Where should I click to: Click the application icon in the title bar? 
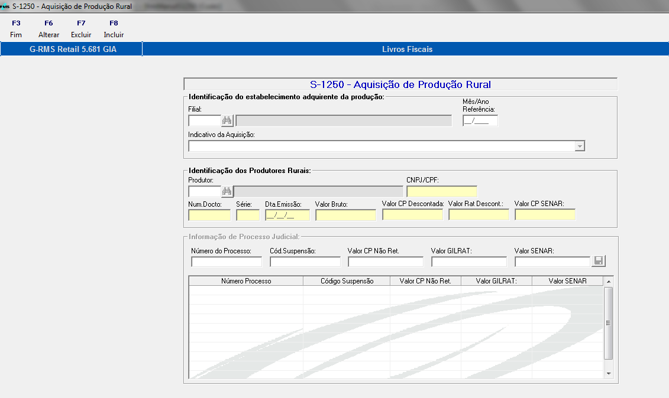pyautogui.click(x=5, y=6)
